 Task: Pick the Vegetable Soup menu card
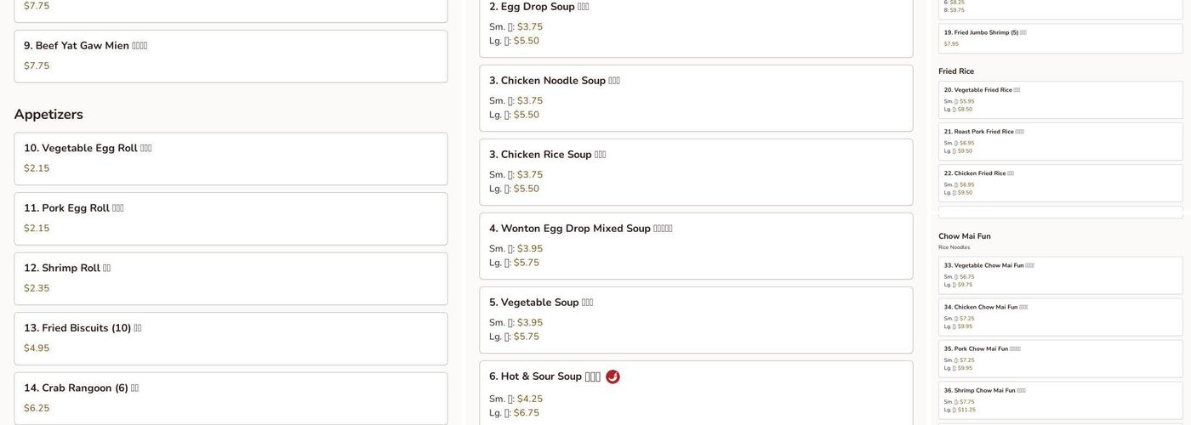click(696, 320)
